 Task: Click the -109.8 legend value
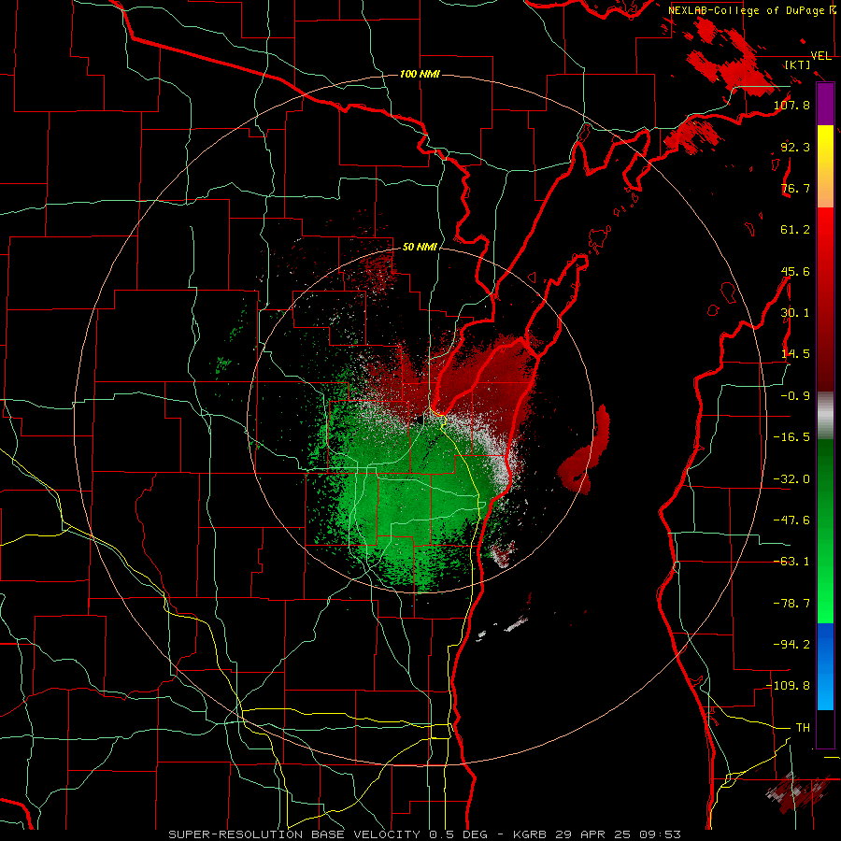pos(788,686)
